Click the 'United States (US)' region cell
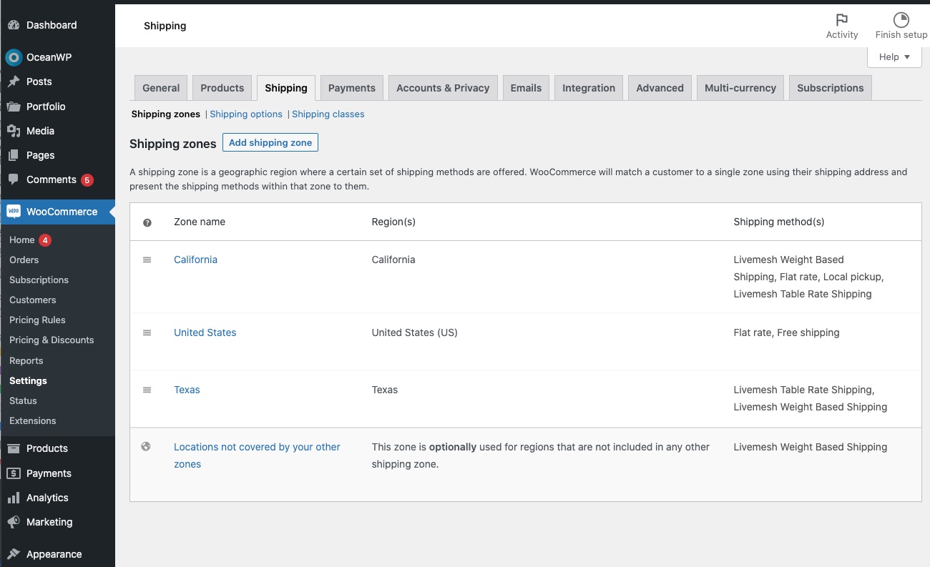 pyautogui.click(x=414, y=332)
